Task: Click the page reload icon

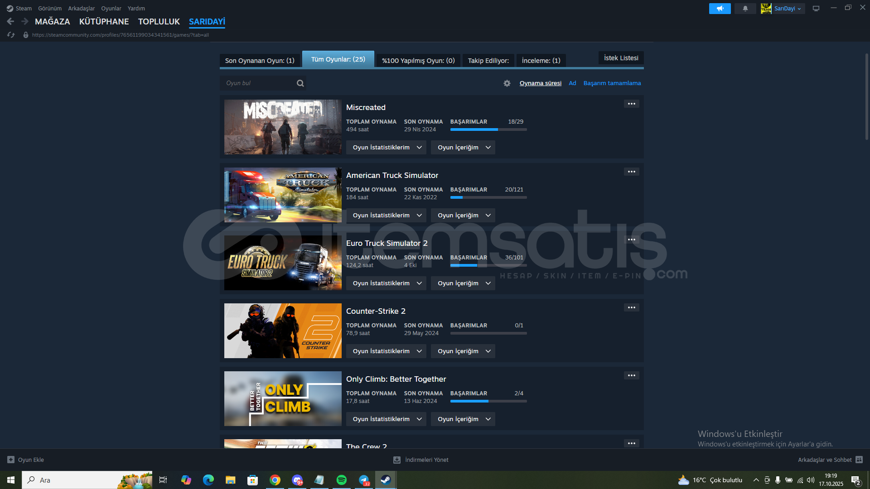Action: (x=11, y=35)
